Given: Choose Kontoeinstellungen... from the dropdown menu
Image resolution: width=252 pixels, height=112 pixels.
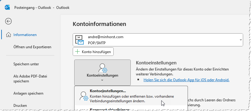Looking at the screenshot, I should click(131, 96).
